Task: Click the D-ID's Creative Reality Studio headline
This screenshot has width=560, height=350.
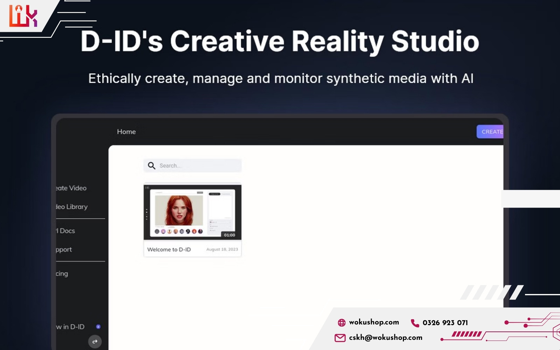Action: 280,41
